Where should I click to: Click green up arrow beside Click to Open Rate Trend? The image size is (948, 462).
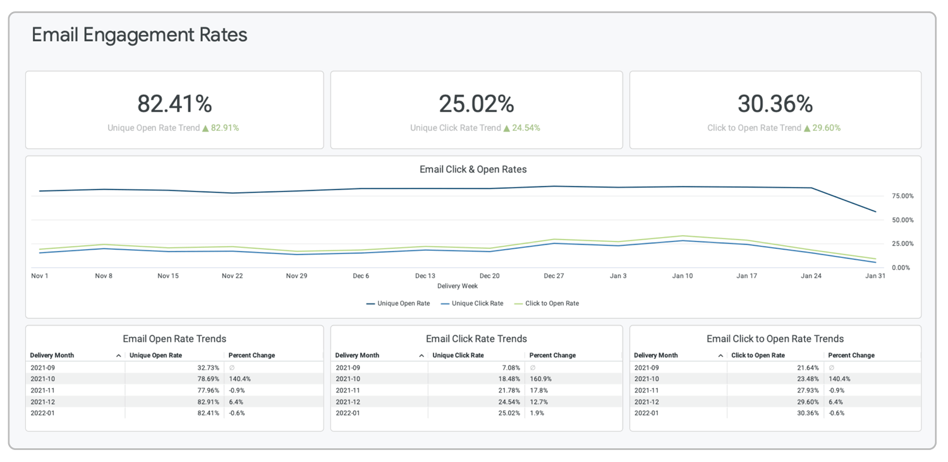point(806,128)
